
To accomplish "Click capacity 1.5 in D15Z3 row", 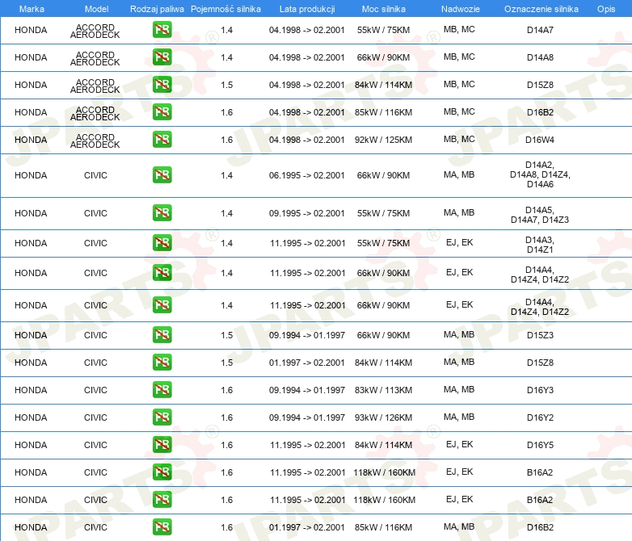I will pos(226,335).
